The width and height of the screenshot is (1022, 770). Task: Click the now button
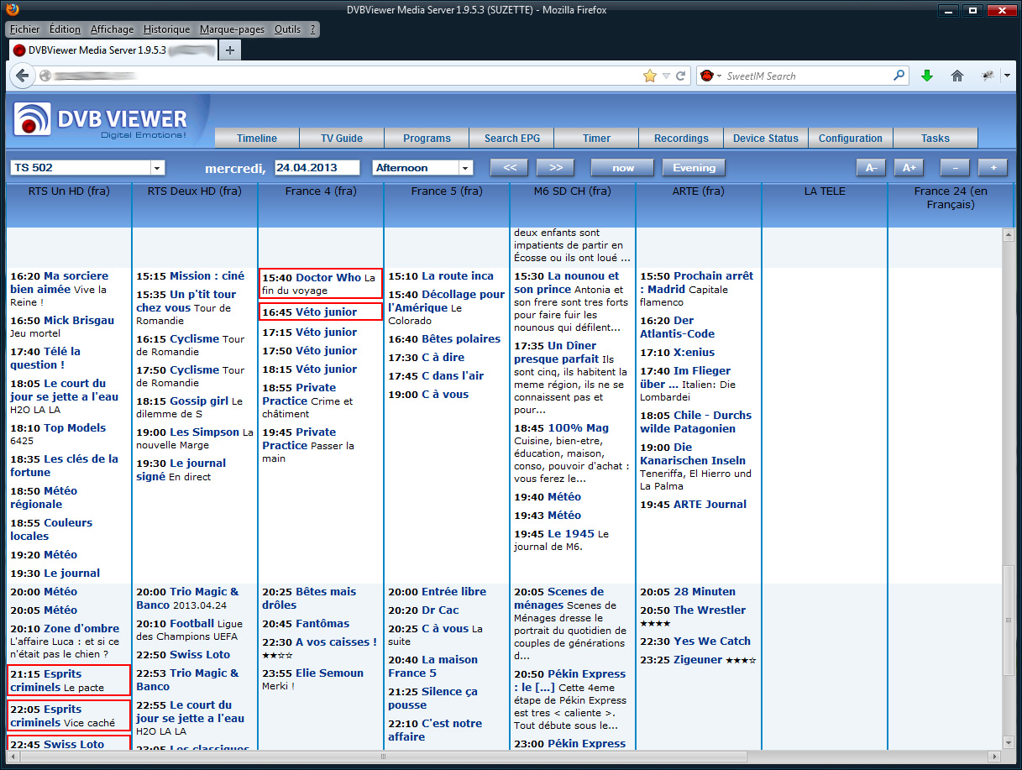pyautogui.click(x=623, y=167)
